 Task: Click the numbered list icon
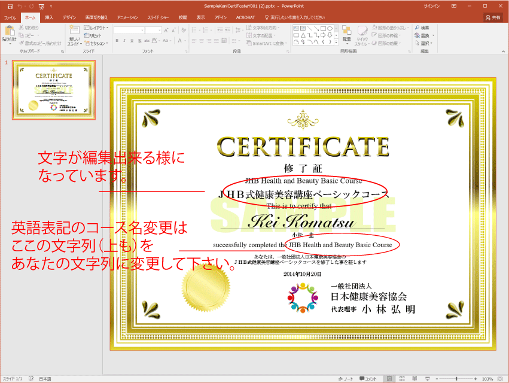pos(206,30)
